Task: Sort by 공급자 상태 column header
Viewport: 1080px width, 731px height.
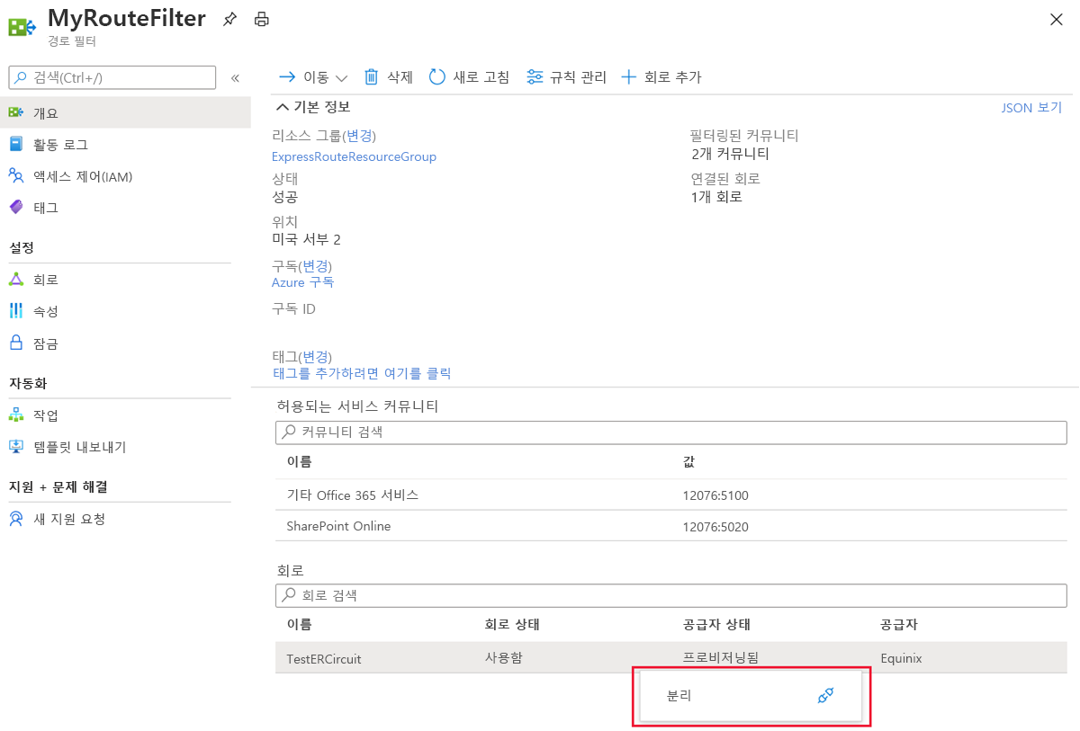Action: [717, 624]
